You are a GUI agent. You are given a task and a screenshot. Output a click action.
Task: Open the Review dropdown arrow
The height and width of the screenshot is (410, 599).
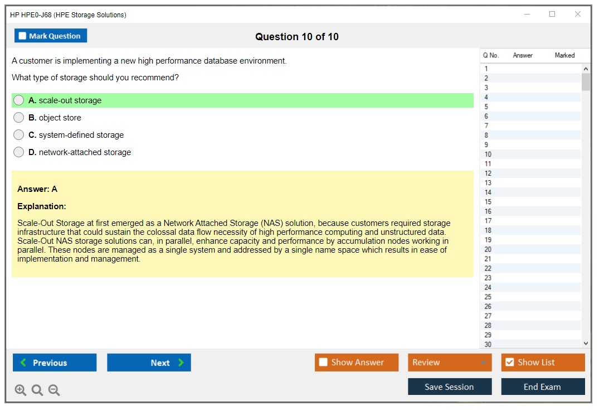click(x=483, y=363)
